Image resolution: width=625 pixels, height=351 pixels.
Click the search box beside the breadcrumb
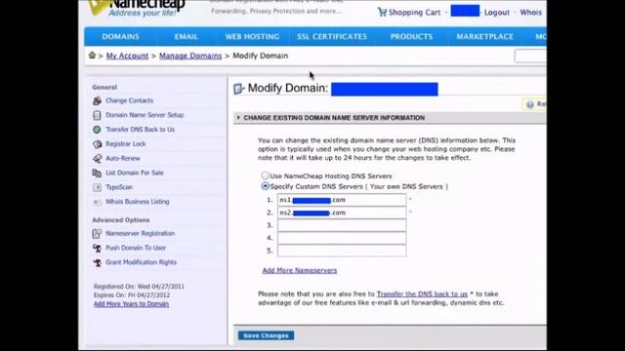tap(530, 57)
